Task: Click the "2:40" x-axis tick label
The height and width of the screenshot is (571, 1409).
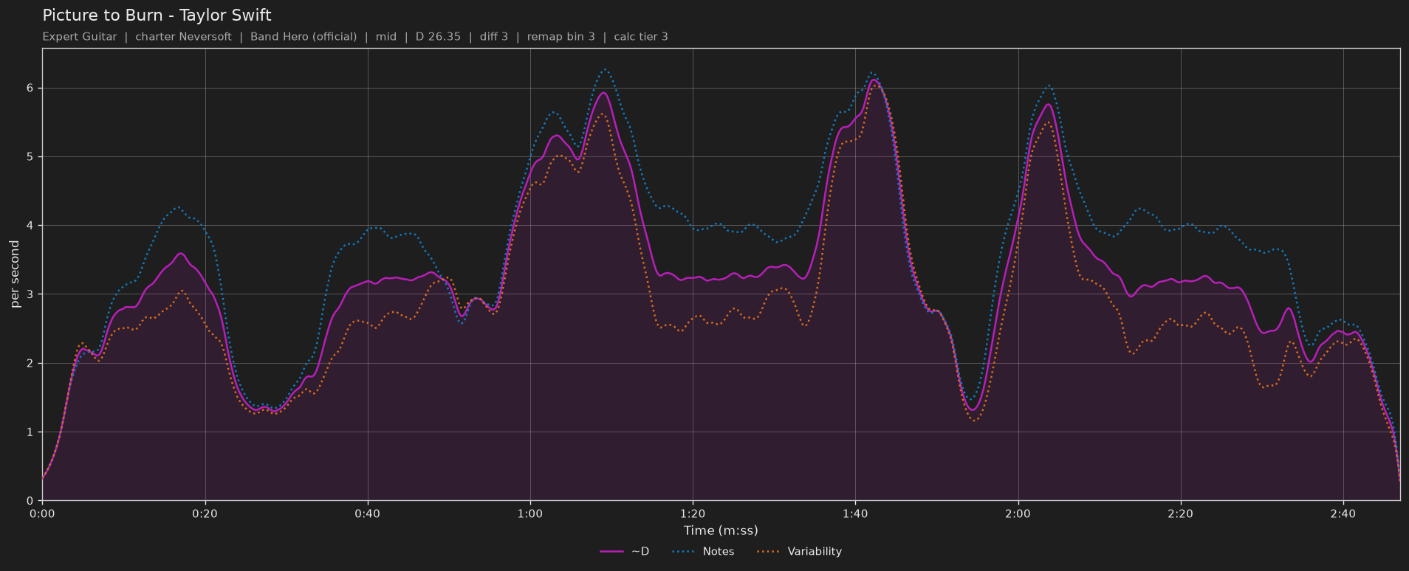Action: (1343, 513)
